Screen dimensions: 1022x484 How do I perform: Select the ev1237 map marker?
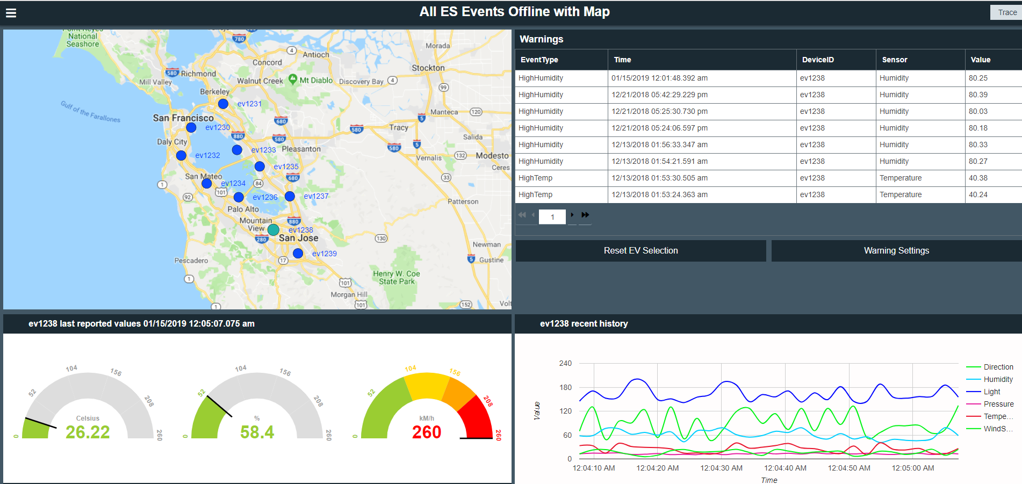pos(290,196)
